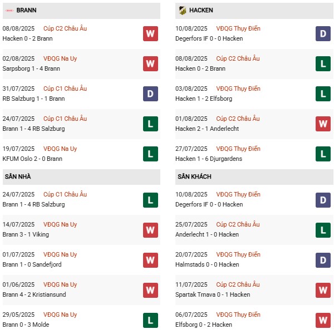The height and width of the screenshot is (334, 334).
Task: Click L badge for KFUM Oslo 2 - 0 Brann
Action: coord(150,154)
